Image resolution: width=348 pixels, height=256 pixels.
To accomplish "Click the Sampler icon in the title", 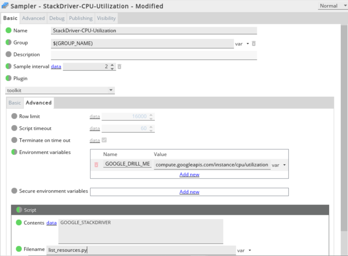I will (5, 6).
